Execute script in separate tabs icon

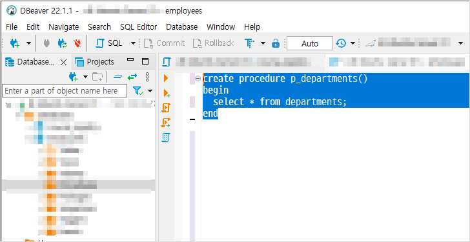pos(166,123)
